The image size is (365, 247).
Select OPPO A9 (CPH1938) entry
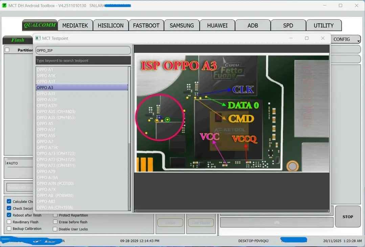click(x=82, y=207)
